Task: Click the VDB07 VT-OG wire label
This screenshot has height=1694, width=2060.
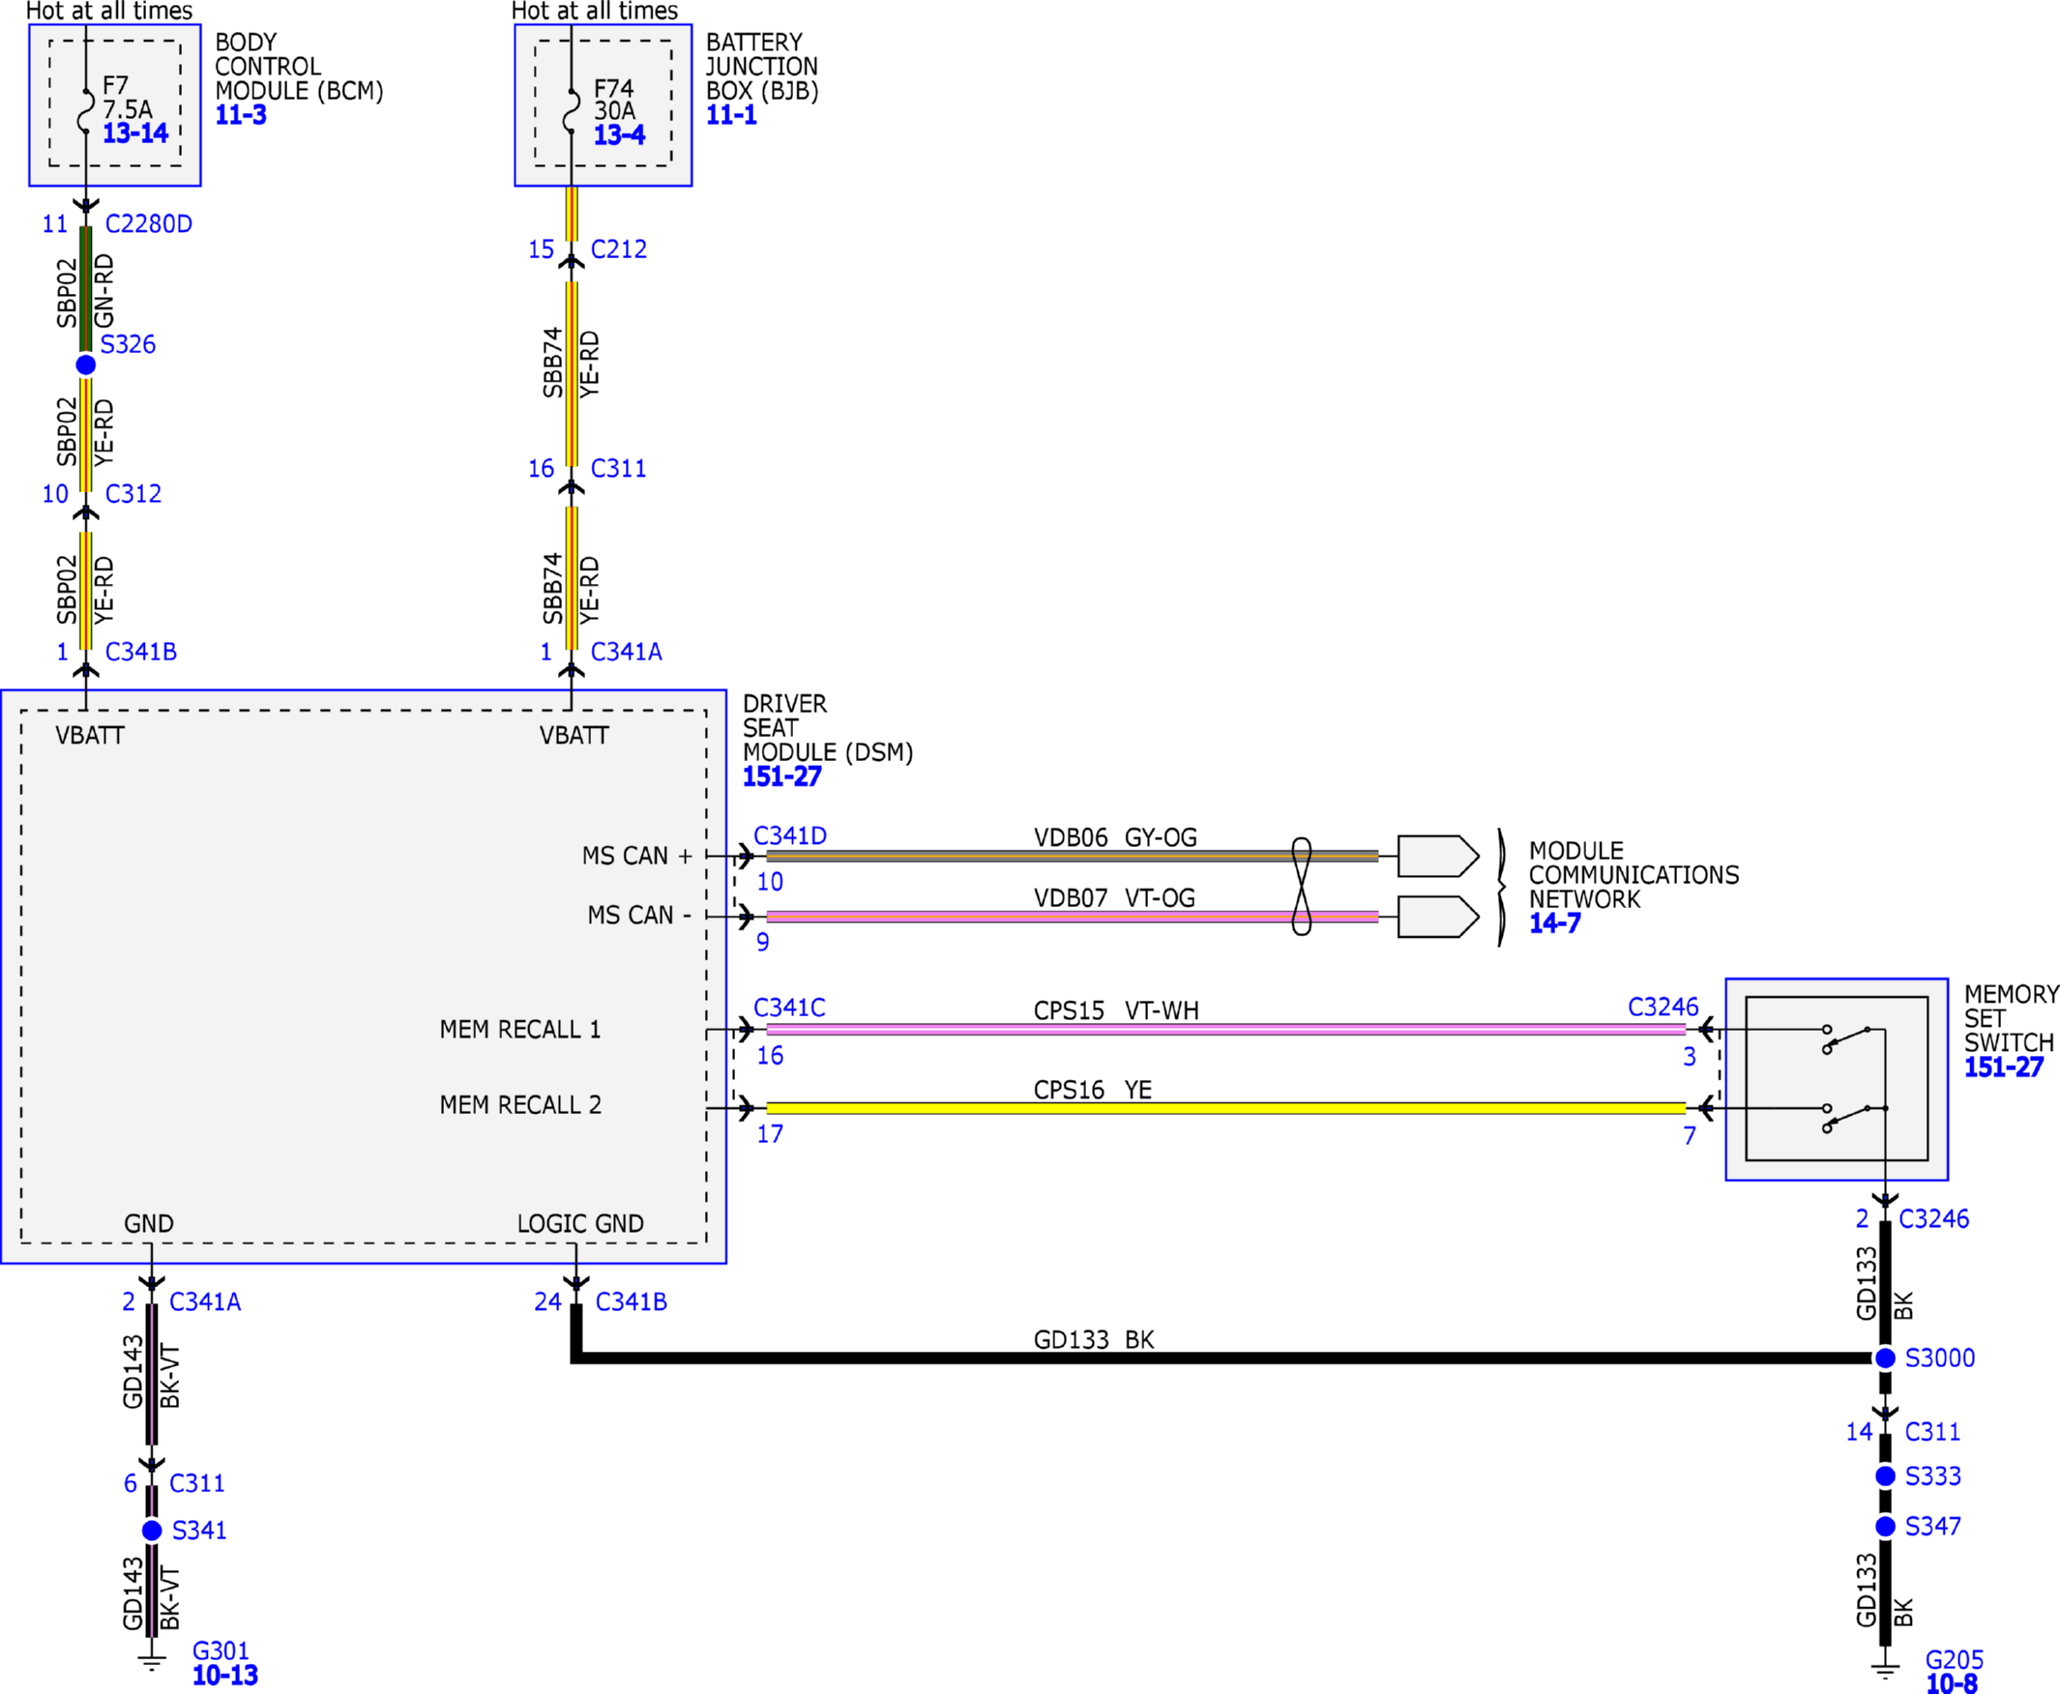Action: tap(1114, 897)
